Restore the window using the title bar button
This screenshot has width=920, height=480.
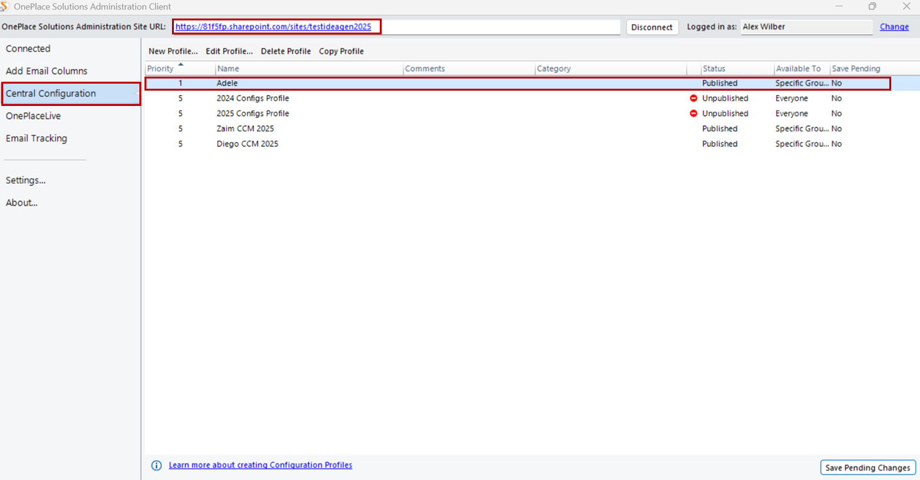(872, 6)
